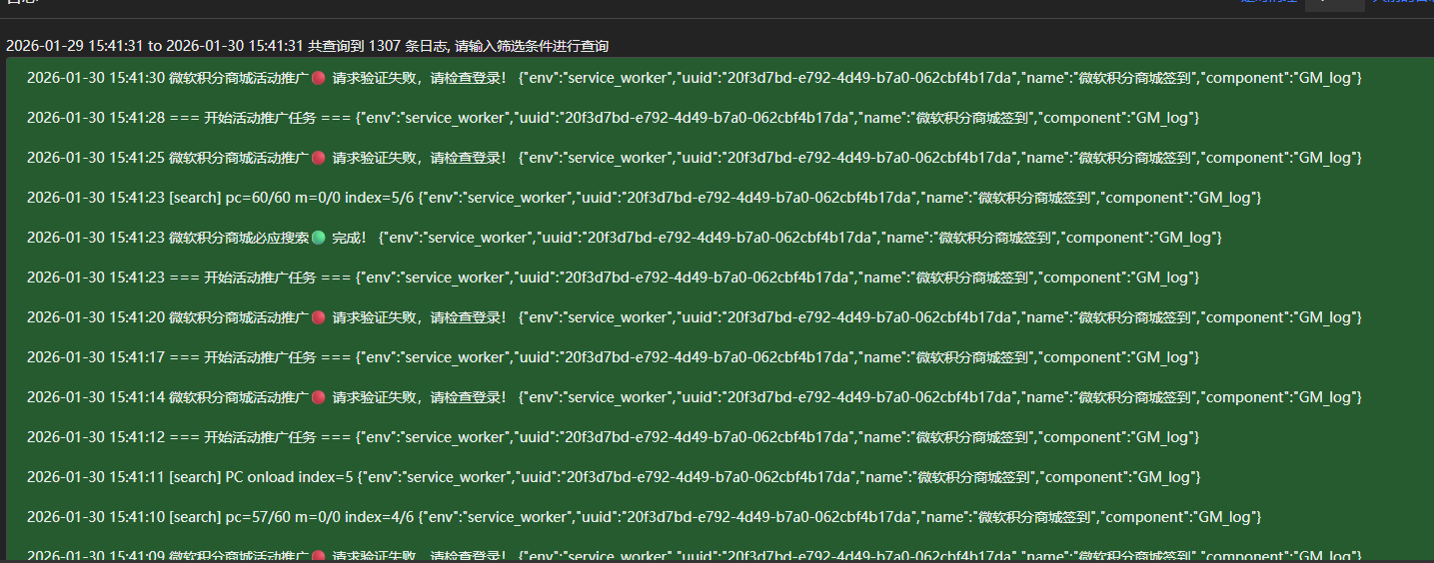Click the red status circle in the 15:41:25 entry
Viewport: 1434px width, 563px height.
[319, 158]
